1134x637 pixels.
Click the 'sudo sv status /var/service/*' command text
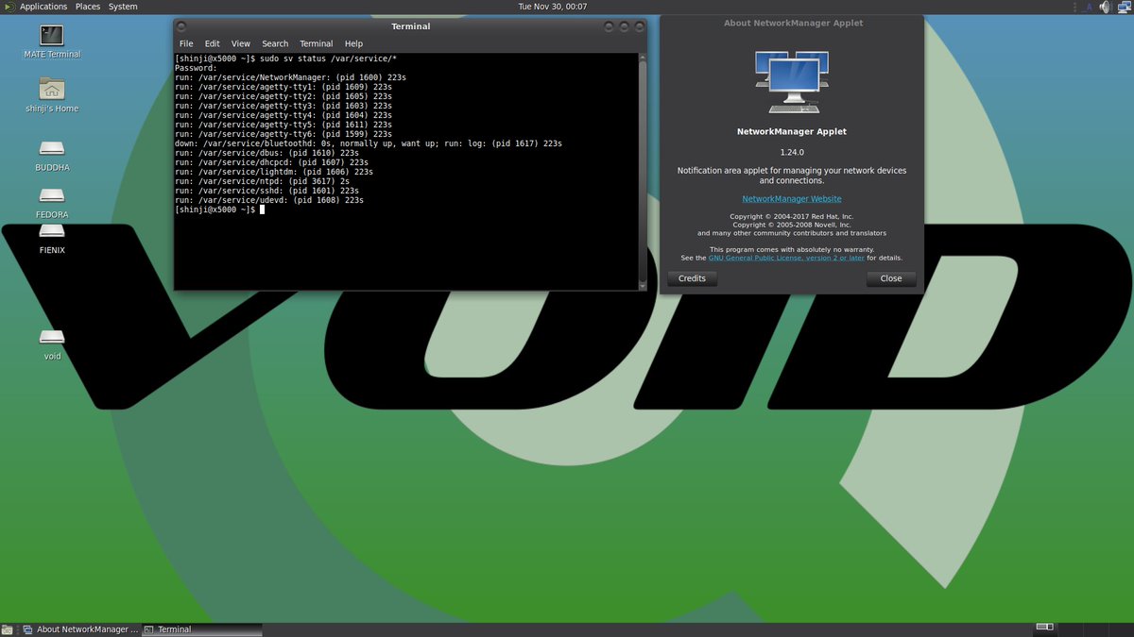[x=328, y=59]
